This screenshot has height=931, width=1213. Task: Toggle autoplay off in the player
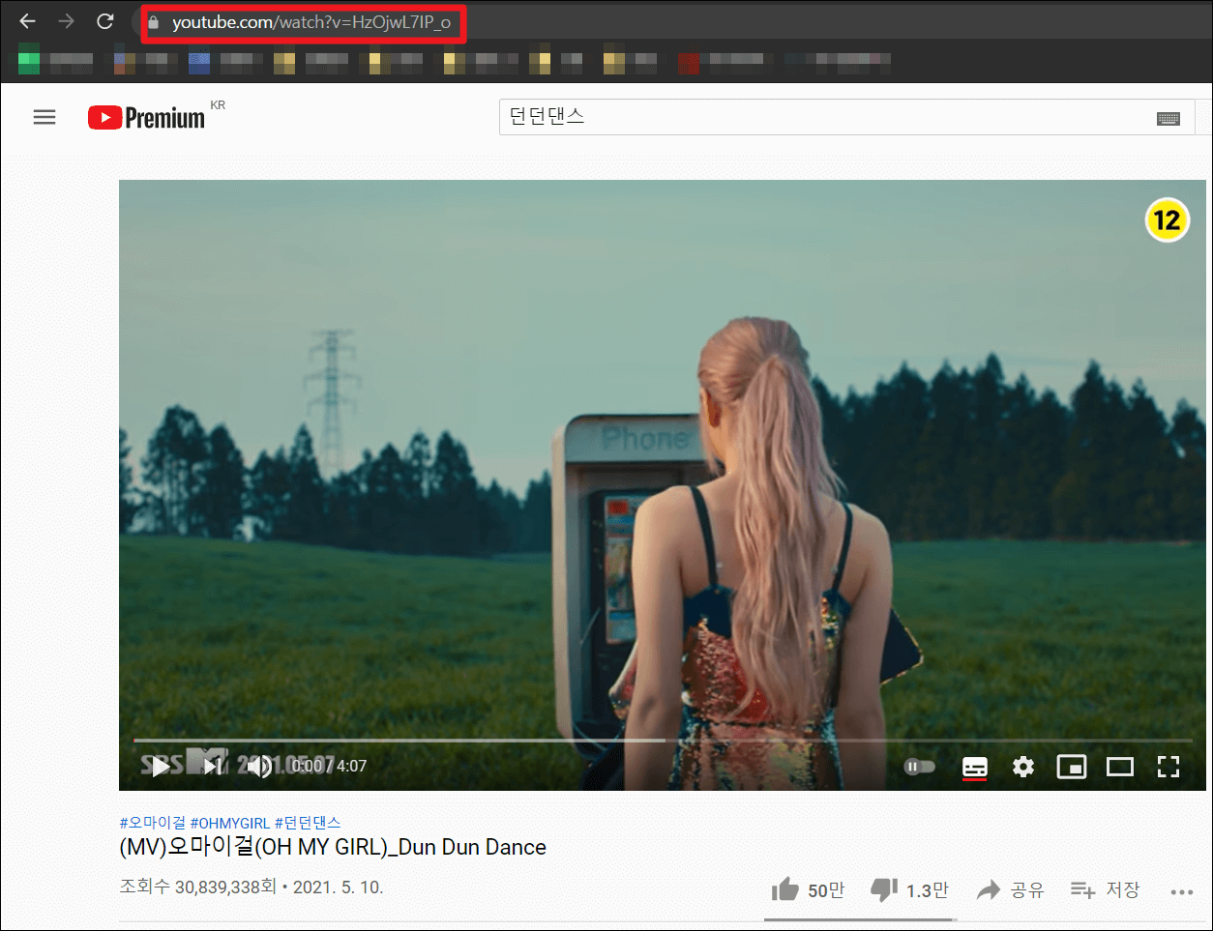[918, 766]
